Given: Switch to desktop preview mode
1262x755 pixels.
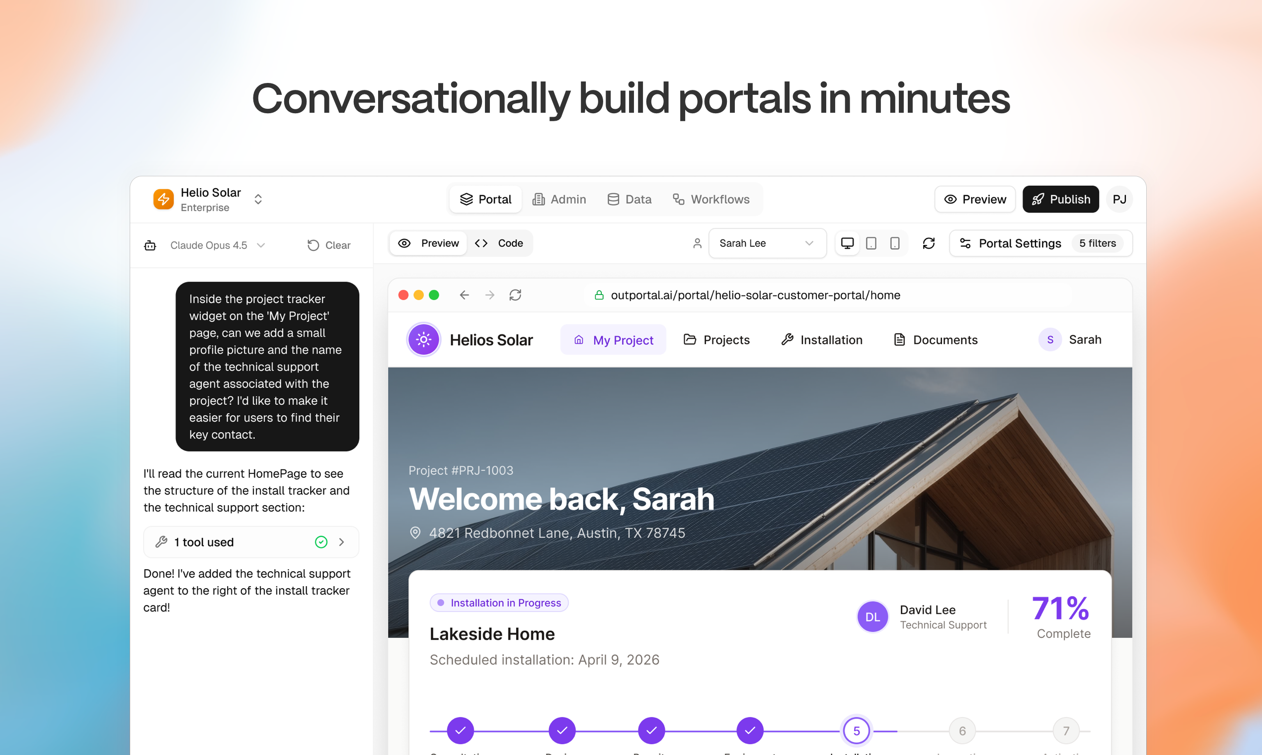Looking at the screenshot, I should pyautogui.click(x=847, y=243).
